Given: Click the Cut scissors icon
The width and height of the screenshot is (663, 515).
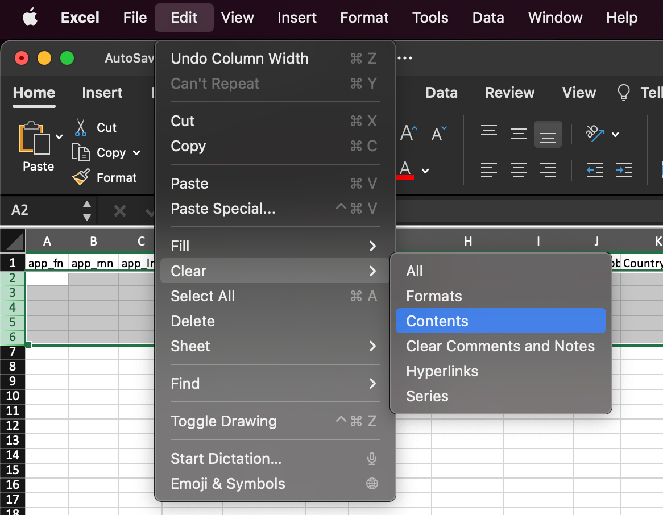Looking at the screenshot, I should [x=80, y=128].
